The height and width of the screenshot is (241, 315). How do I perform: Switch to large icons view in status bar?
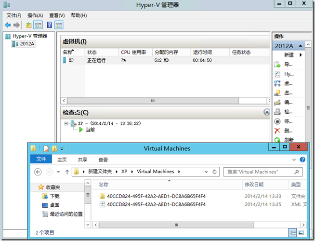click(x=301, y=233)
